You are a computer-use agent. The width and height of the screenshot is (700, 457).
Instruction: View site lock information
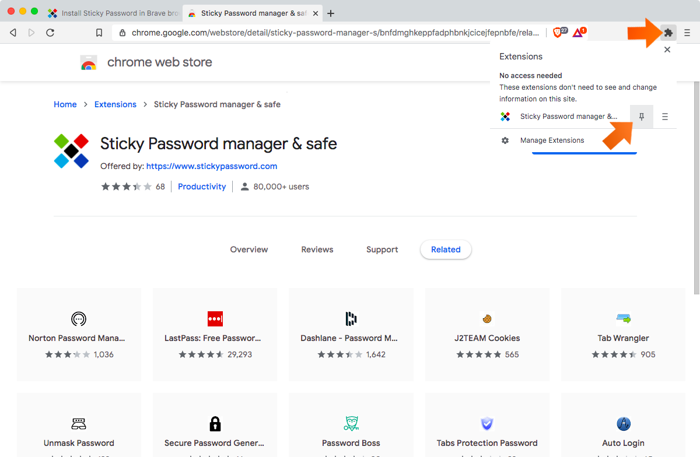[x=122, y=33]
